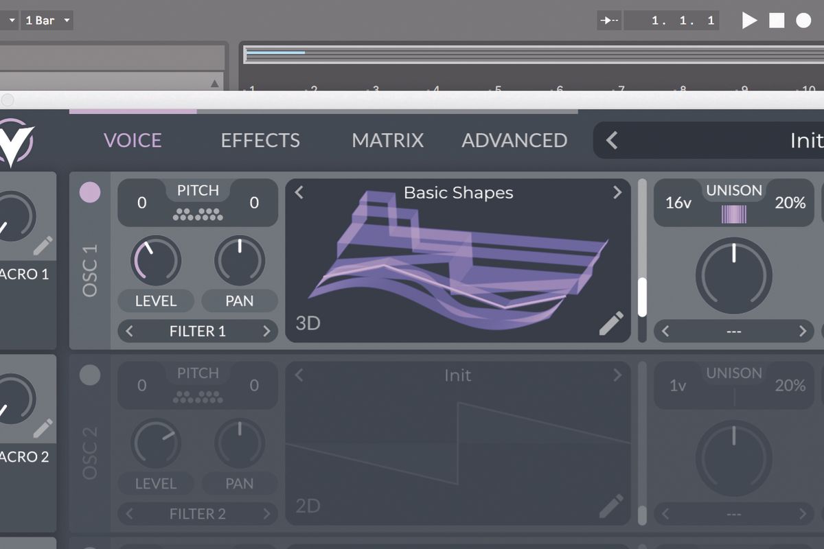Click the 3D view button on OSC 1
Viewport: 824px width, 549px height.
pyautogui.click(x=307, y=322)
